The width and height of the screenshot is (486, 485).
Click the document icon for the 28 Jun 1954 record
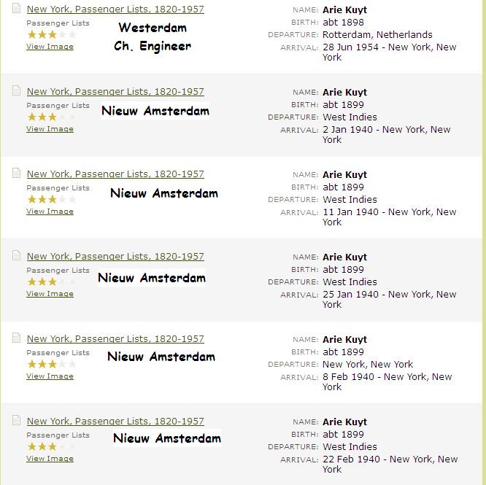[x=16, y=9]
